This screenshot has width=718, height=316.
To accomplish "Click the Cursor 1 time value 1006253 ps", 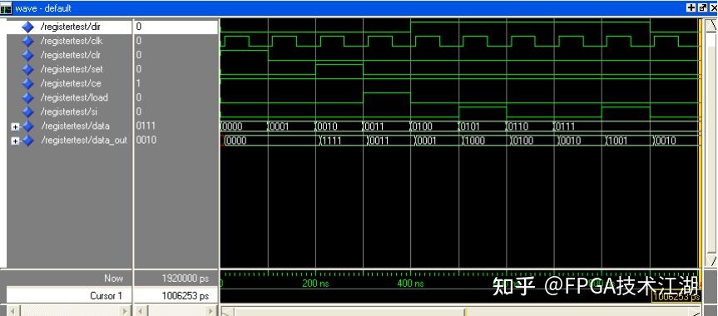I will coord(186,296).
